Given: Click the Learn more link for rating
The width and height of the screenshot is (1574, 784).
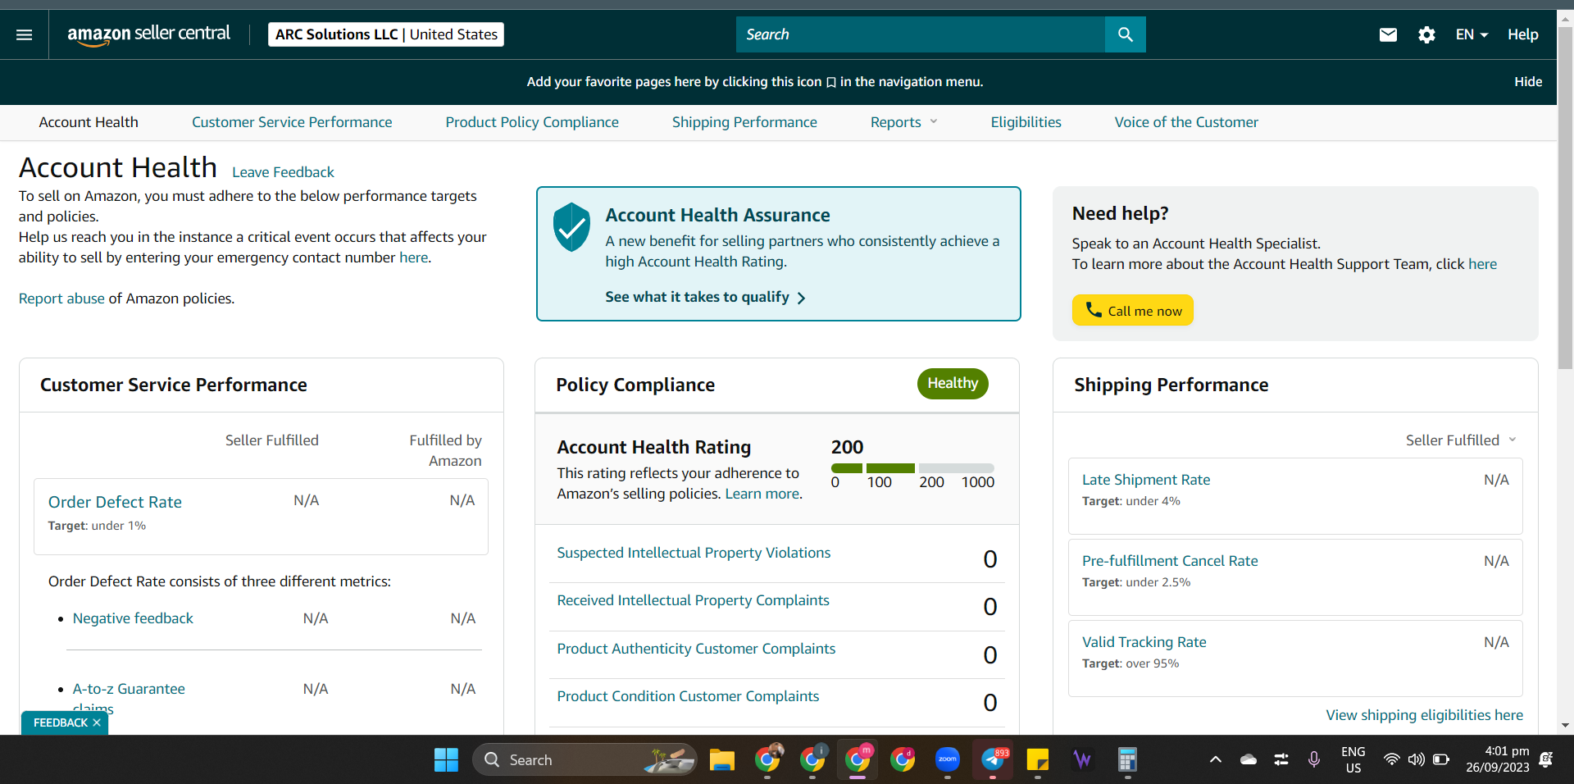Looking at the screenshot, I should (x=762, y=494).
